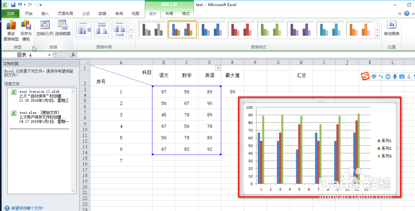Click the fx insert function icon
415x211 pixels.
(73, 55)
